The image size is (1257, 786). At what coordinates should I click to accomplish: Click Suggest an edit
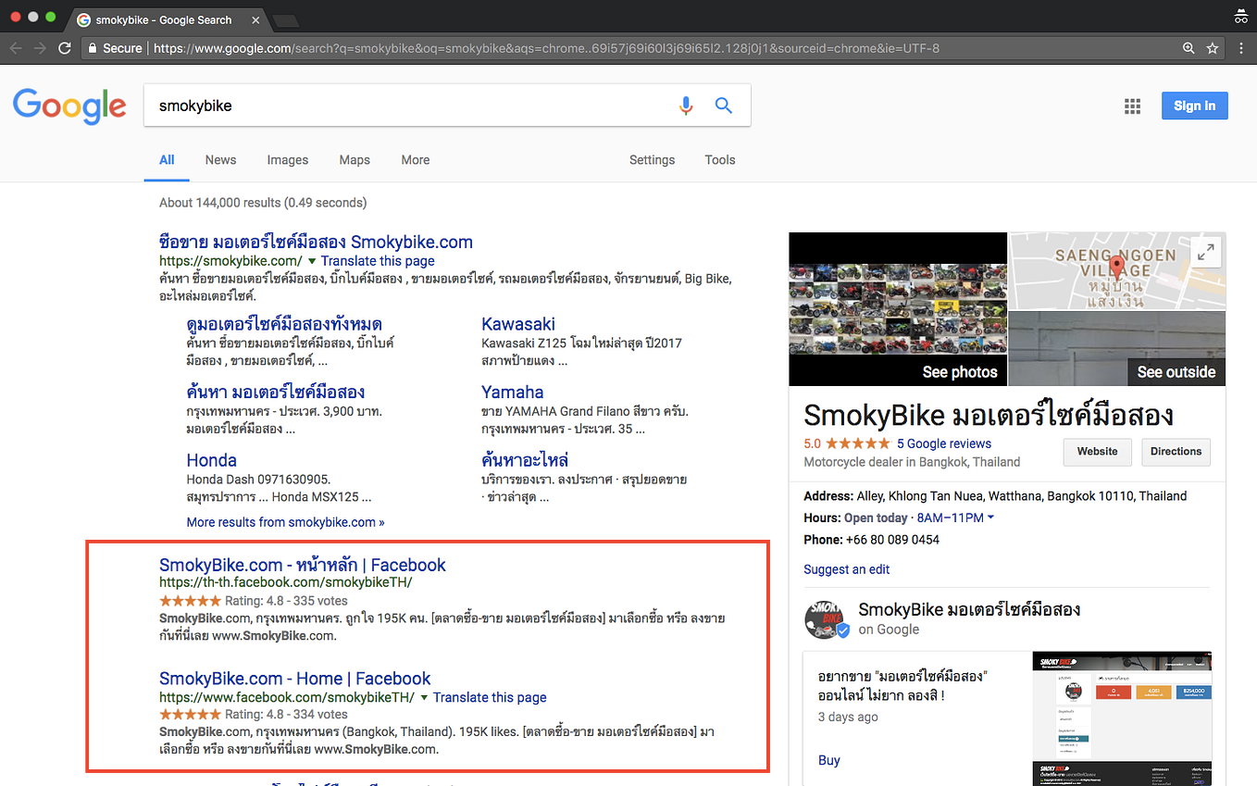[847, 569]
